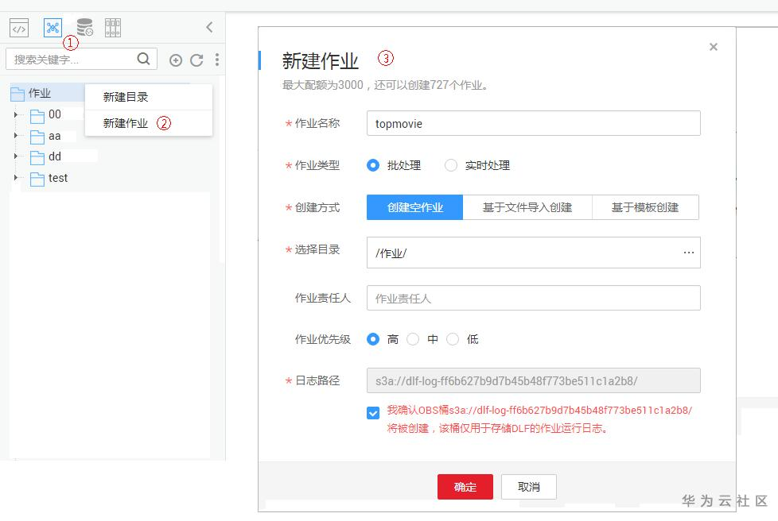The height and width of the screenshot is (521, 778).
Task: Open the more options dots menu
Action: 217,60
